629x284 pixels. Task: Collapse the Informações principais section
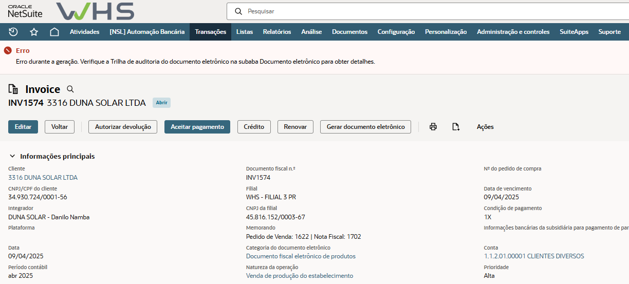[x=13, y=156]
